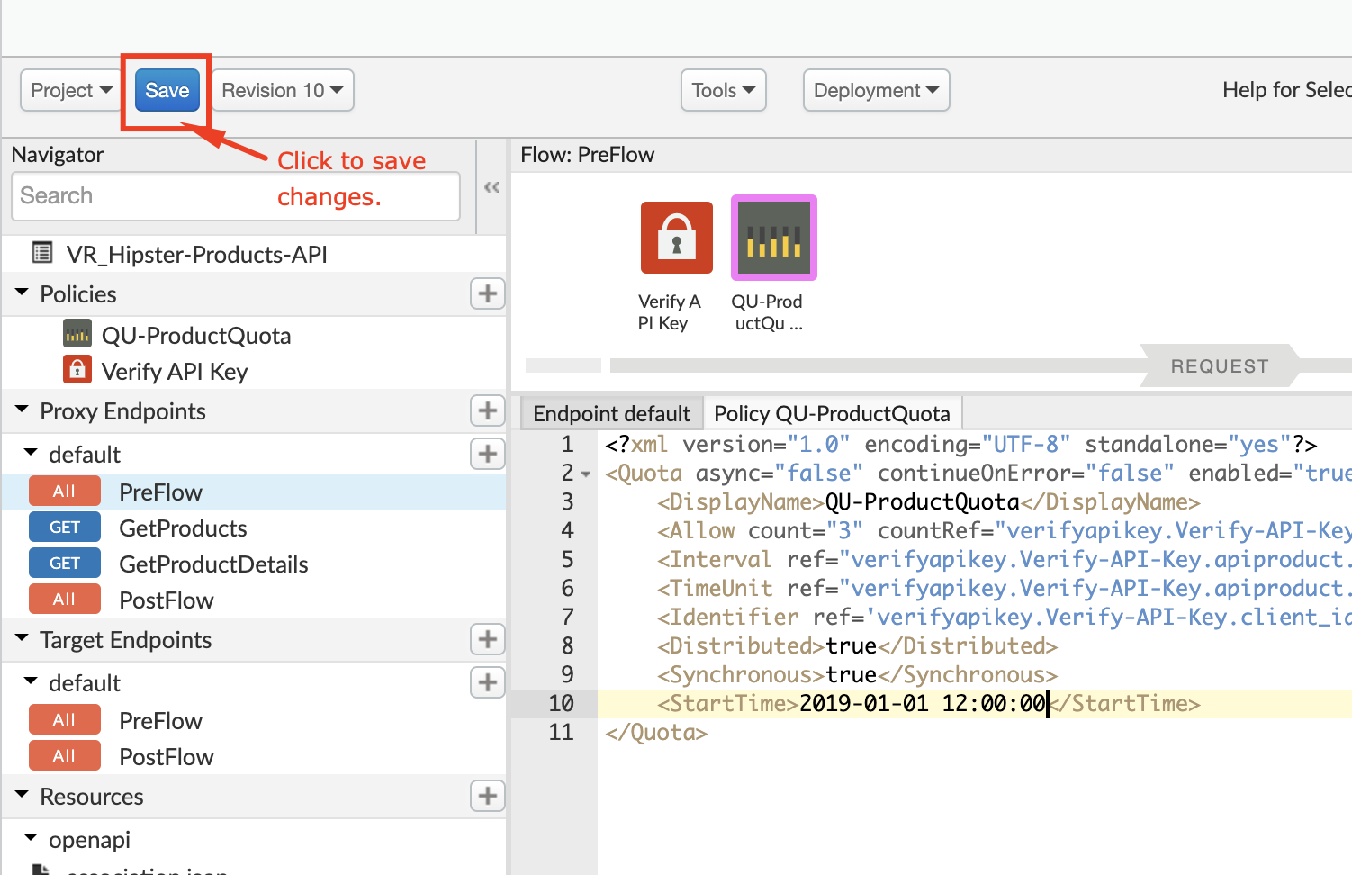Click the Verify API Key lock icon in navigator
This screenshot has width=1352, height=875.
[77, 370]
